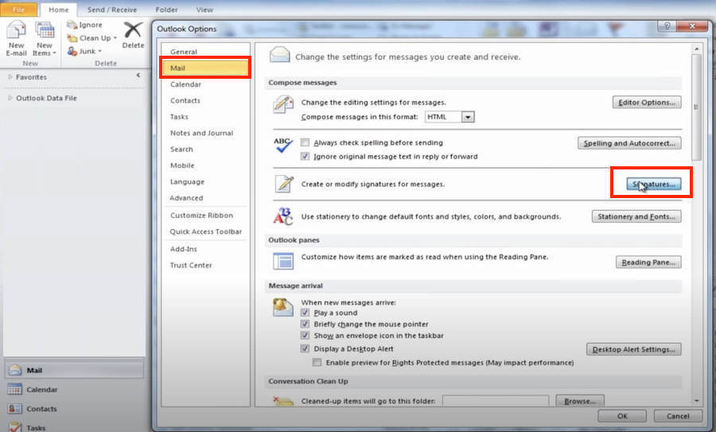
Task: Expand the Favorites folder group
Action: coord(10,76)
